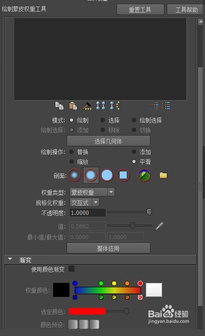Click the scrollbar up arrow
The height and width of the screenshot is (336, 205).
200,21
